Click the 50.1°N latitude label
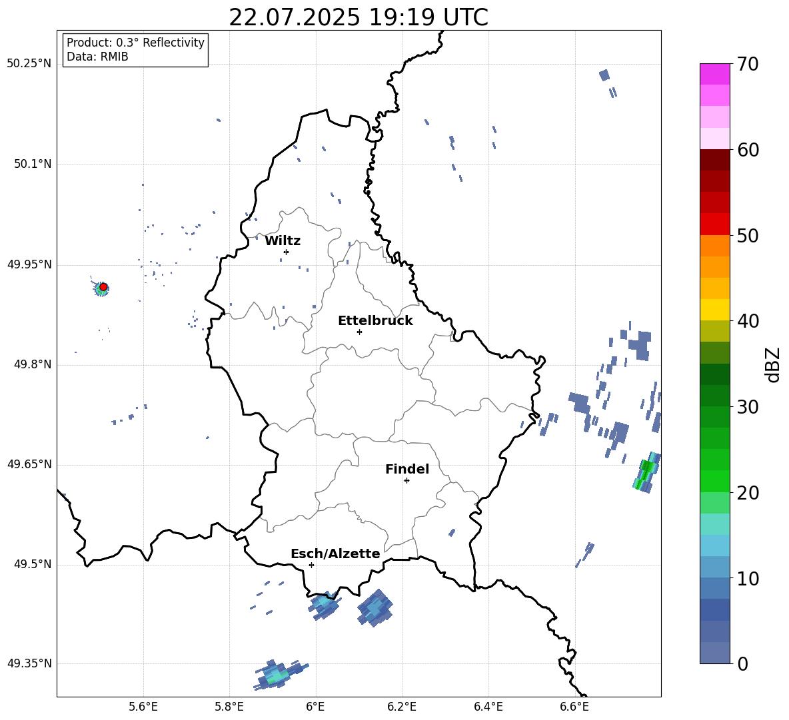The image size is (789, 720). click(33, 164)
